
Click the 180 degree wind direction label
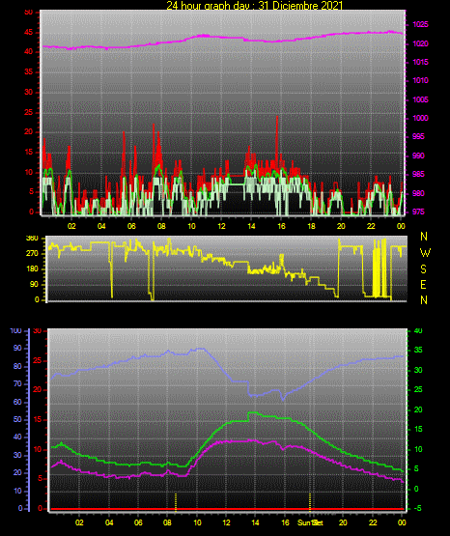coord(32,269)
